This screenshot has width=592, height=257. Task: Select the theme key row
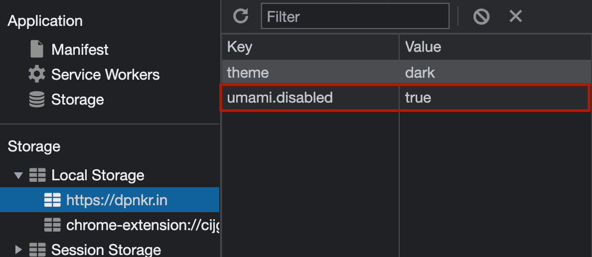[x=406, y=72]
